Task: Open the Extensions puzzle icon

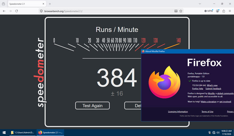Action: pyautogui.click(x=224, y=11)
